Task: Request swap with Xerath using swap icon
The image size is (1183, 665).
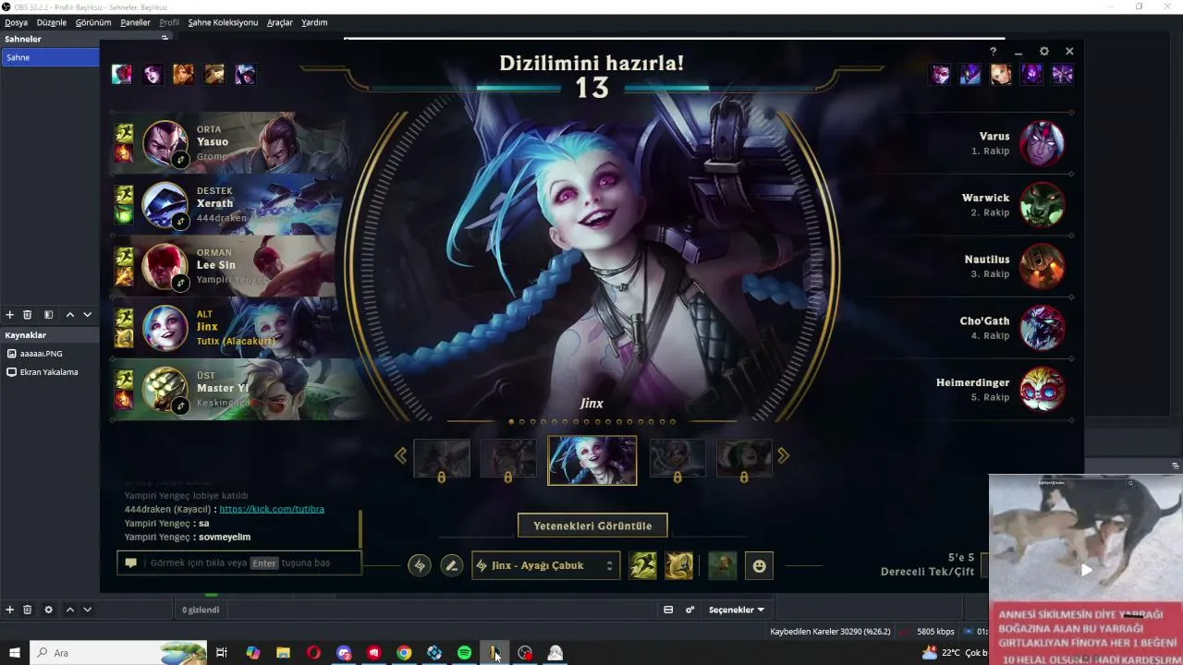Action: pyautogui.click(x=181, y=221)
